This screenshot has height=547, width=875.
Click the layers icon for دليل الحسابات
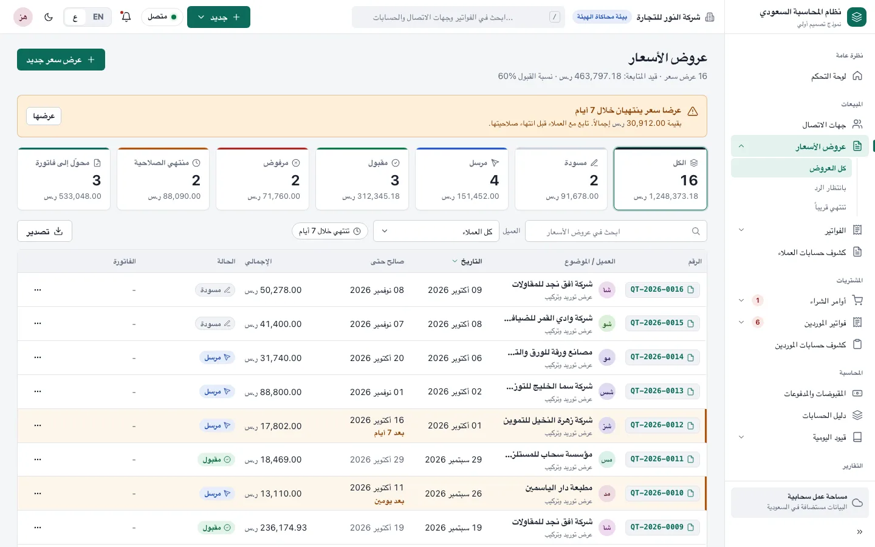pos(857,415)
